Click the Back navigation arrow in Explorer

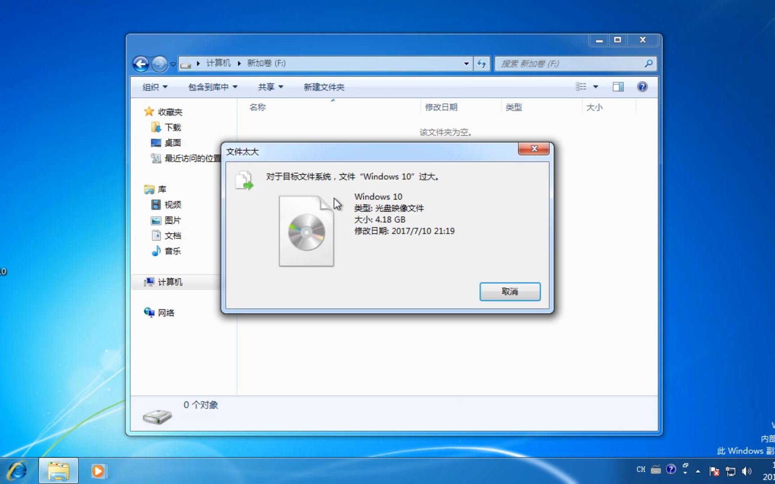tap(141, 64)
